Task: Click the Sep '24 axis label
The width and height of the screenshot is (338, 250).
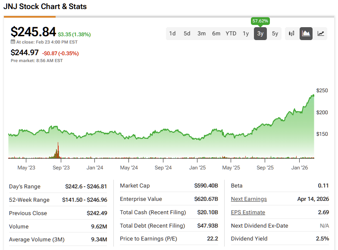Action: [x=163, y=168]
